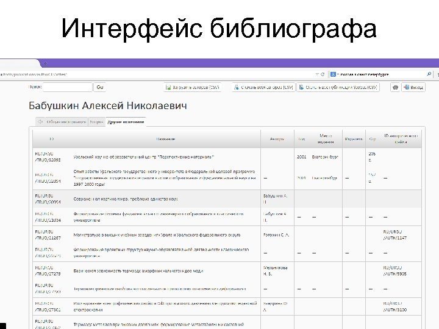The height and width of the screenshot is (329, 439).
Task: Click ID RU/URGU/TRUD/27279
Action: click(48, 271)
